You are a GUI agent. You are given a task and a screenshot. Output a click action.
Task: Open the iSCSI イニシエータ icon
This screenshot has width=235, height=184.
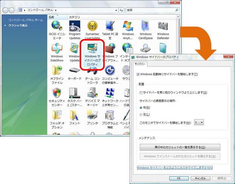point(57,26)
